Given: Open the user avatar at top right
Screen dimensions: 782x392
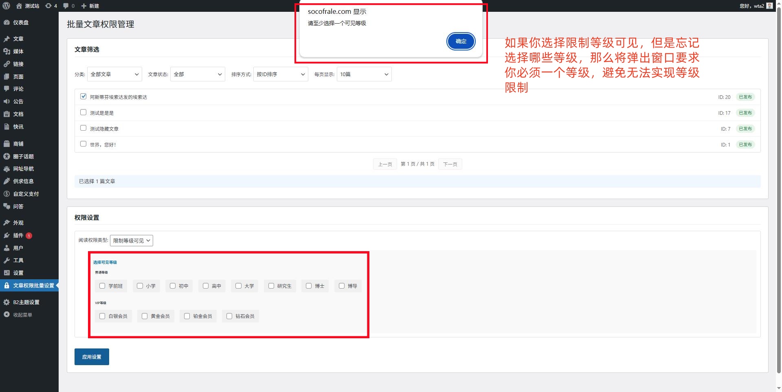Looking at the screenshot, I should pos(769,6).
